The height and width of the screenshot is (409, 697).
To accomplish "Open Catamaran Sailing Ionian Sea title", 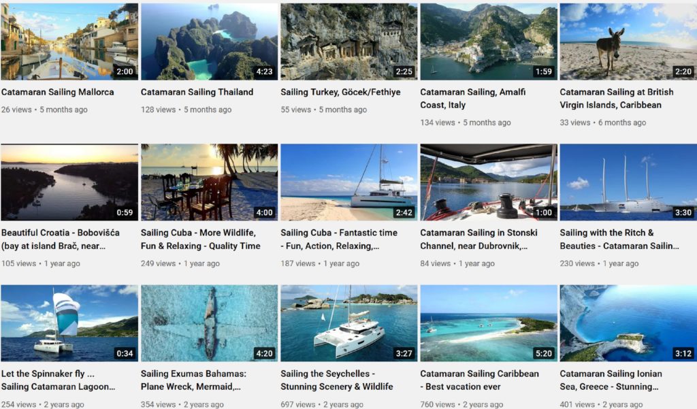I will click(611, 380).
